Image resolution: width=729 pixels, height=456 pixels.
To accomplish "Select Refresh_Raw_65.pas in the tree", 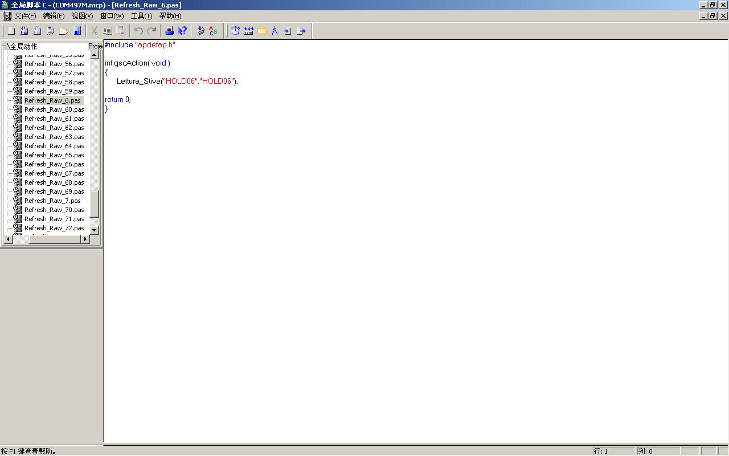I will [54, 155].
